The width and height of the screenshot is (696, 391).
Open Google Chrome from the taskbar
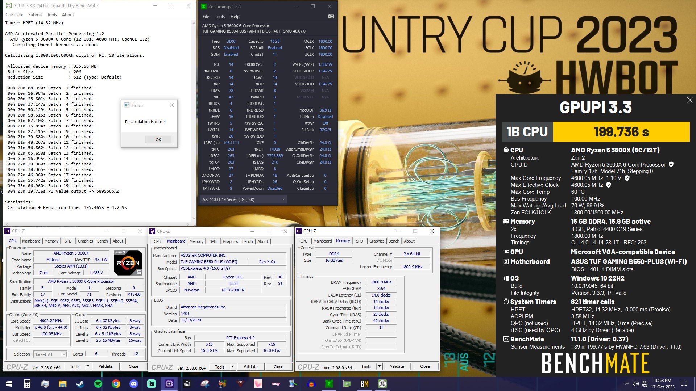tap(116, 384)
